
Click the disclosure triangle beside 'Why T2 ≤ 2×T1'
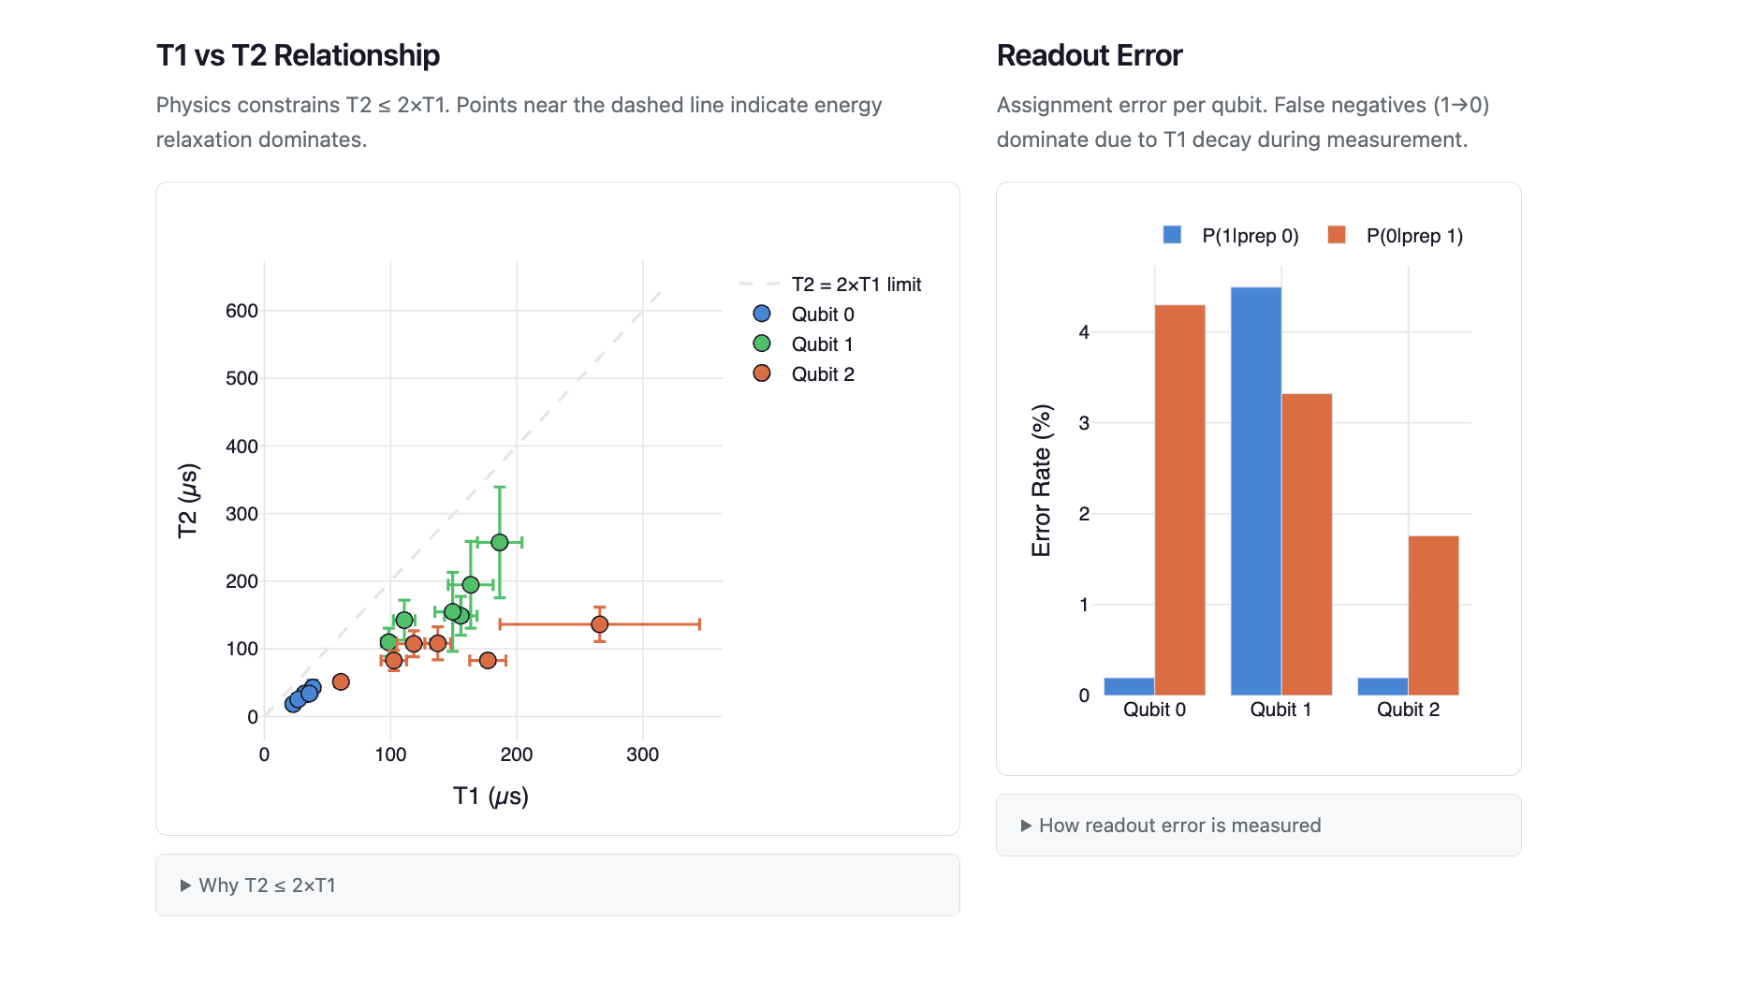tap(185, 886)
